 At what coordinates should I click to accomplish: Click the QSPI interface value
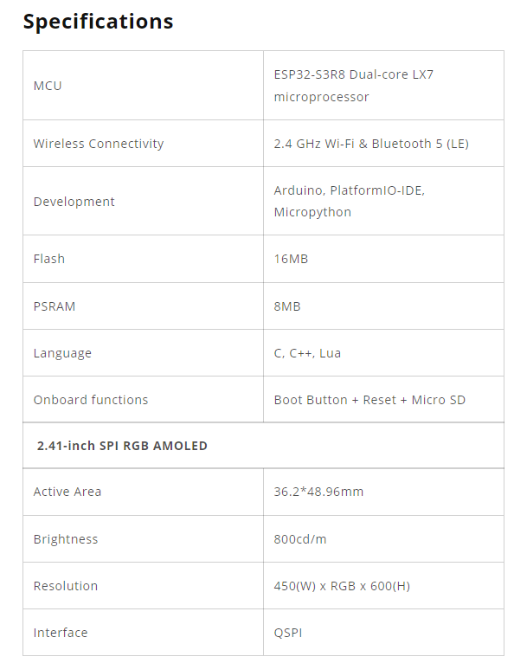(x=288, y=633)
